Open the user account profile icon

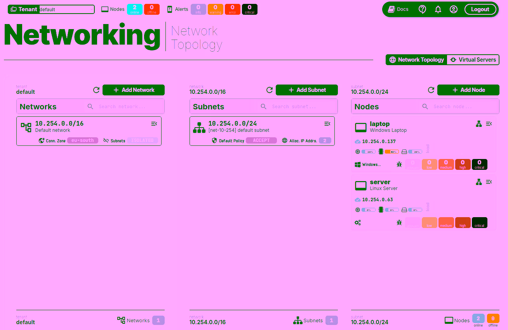(454, 9)
